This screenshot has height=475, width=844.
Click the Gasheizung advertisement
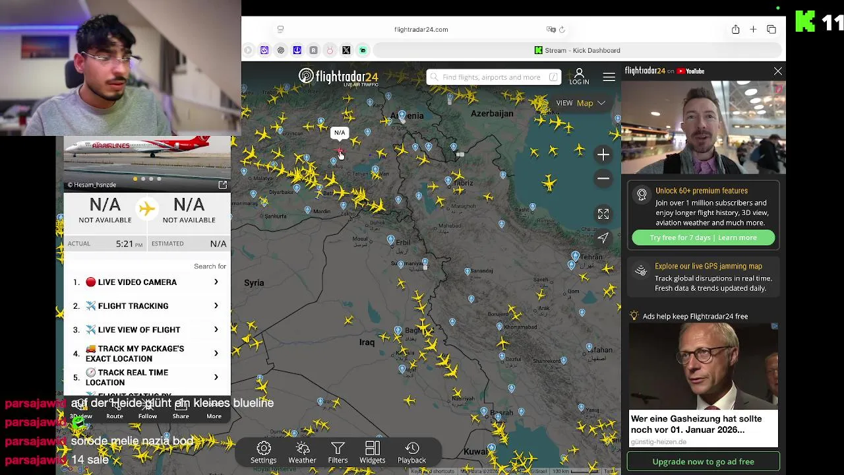point(703,385)
